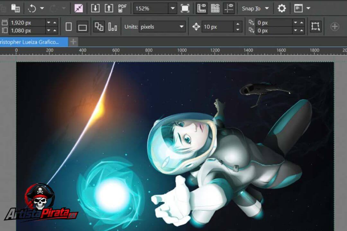The height and width of the screenshot is (231, 347).
Task: Toggle Treat As Filled icon
Action: coord(316,27)
